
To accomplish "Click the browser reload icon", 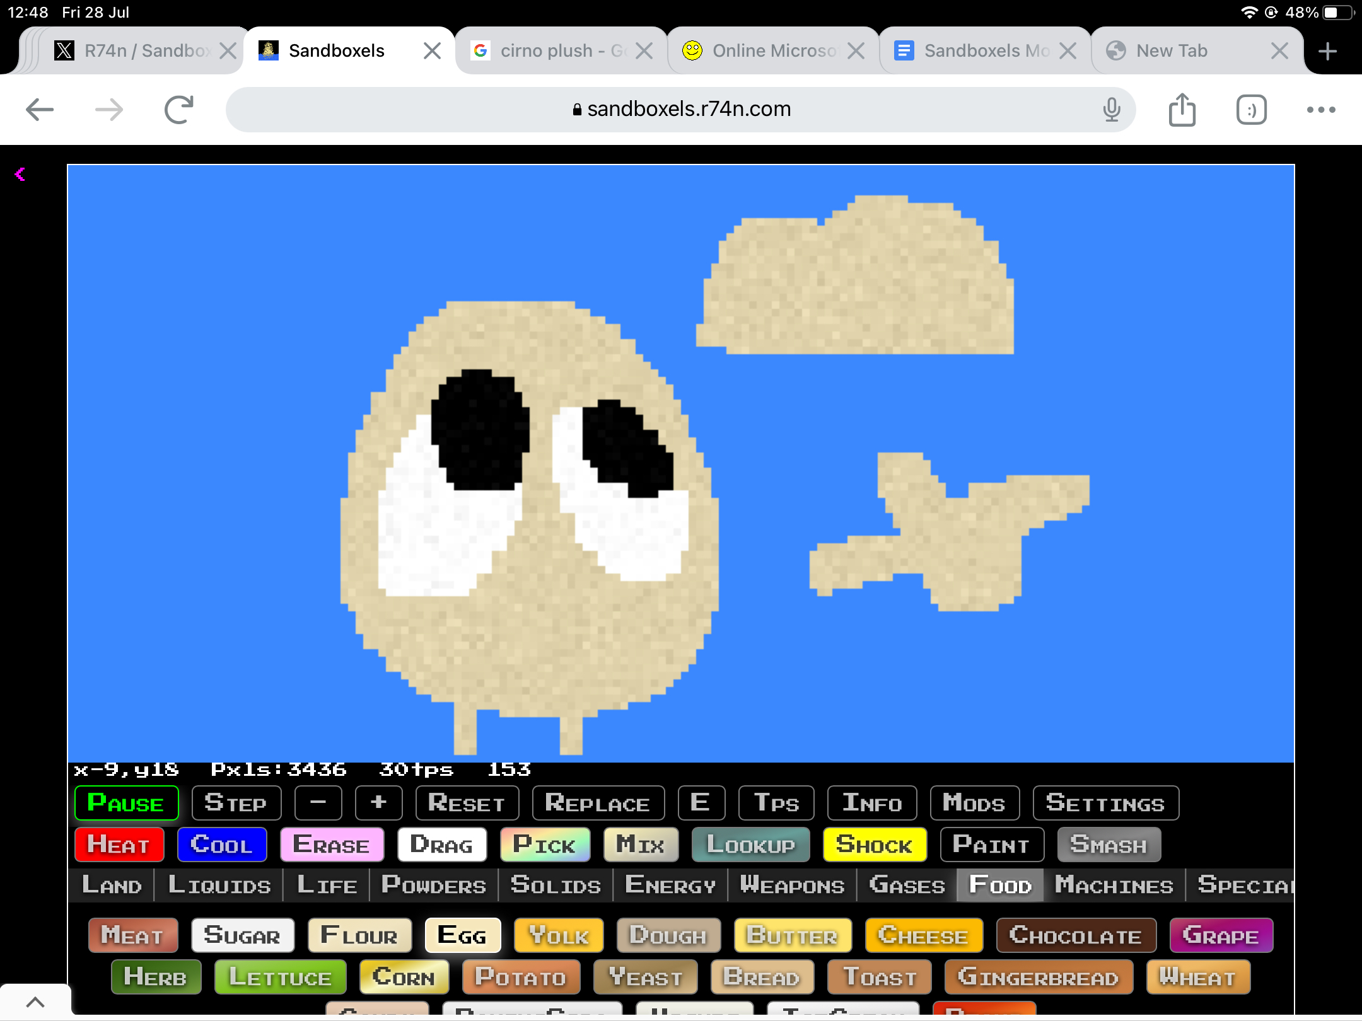I will coord(178,110).
